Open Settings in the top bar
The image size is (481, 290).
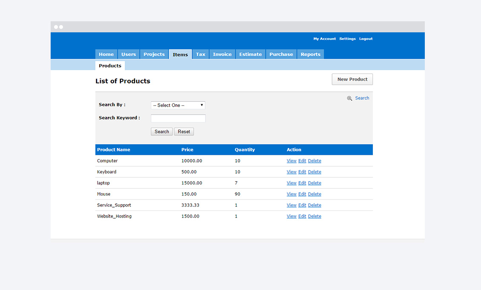347,39
